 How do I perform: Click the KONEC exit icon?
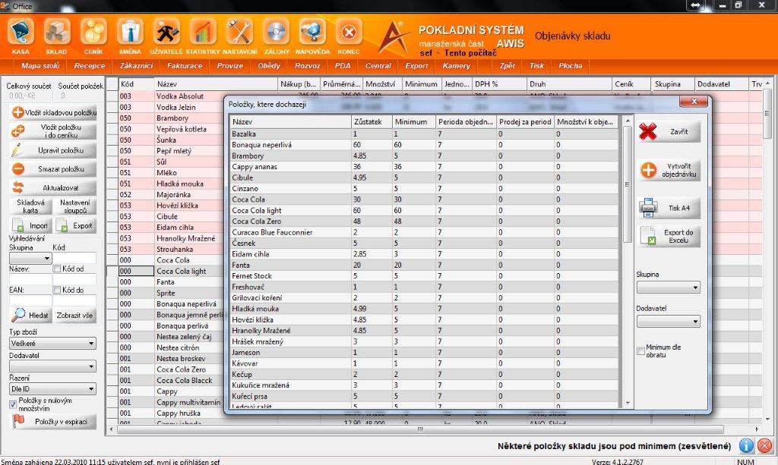pos(349,35)
